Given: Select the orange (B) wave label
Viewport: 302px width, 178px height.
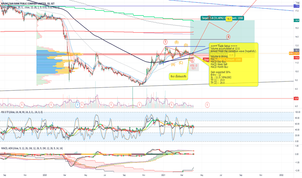Looking at the screenshot, I should [x=176, y=42].
